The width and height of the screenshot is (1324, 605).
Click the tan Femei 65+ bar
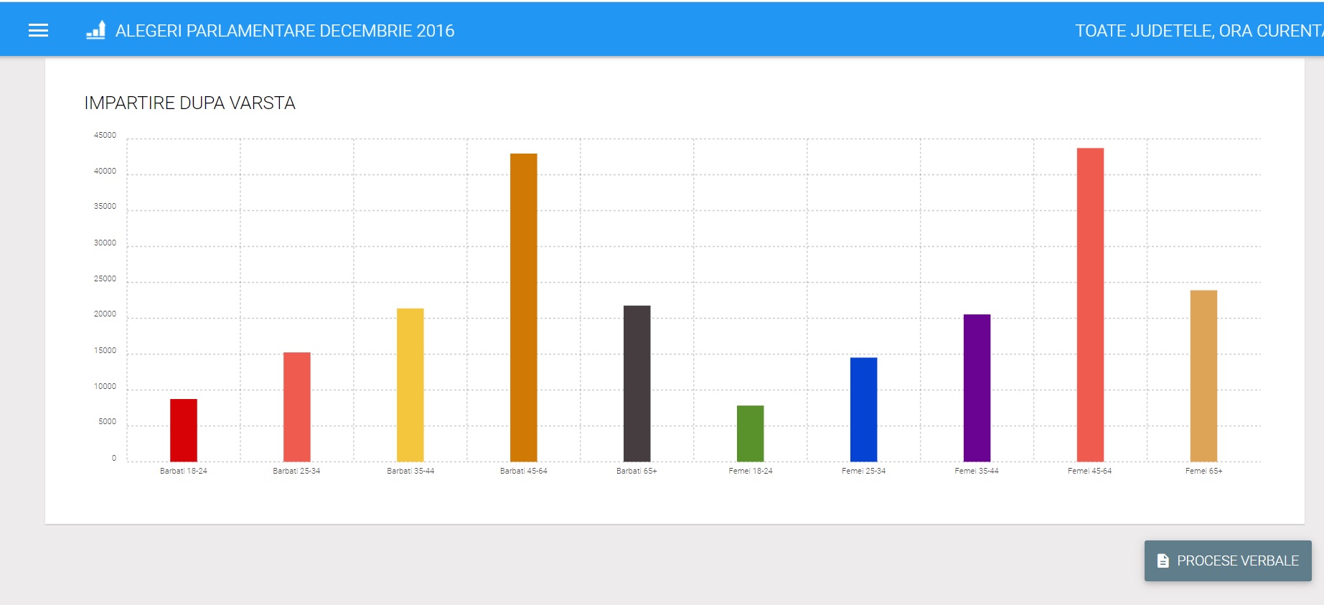tap(1203, 375)
